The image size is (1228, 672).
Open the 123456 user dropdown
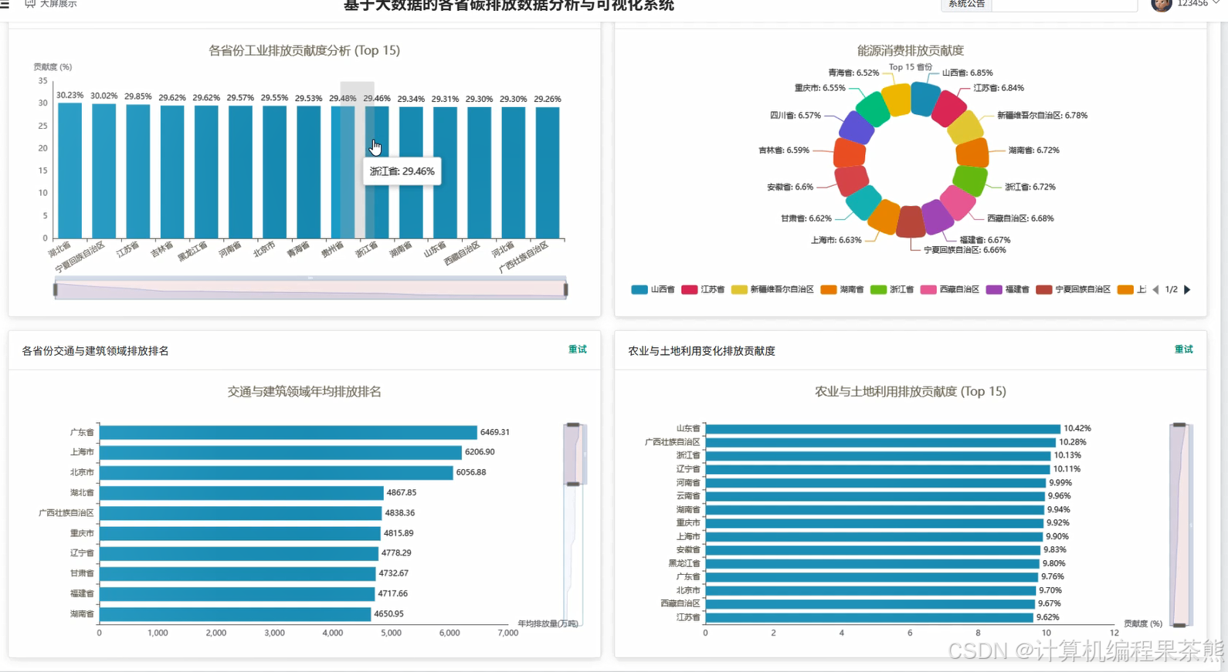tap(1198, 4)
